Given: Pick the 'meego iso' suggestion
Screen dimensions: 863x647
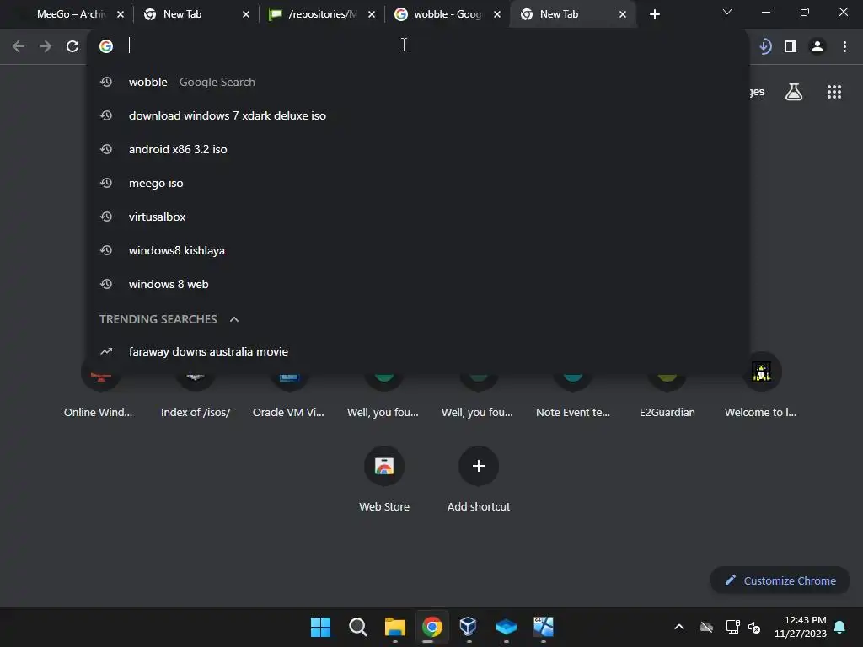Looking at the screenshot, I should click(x=418, y=183).
